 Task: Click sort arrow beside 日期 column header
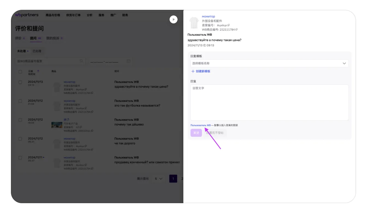click(x=38, y=71)
